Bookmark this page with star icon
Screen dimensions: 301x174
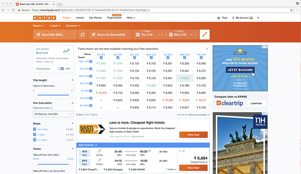click(x=291, y=10)
